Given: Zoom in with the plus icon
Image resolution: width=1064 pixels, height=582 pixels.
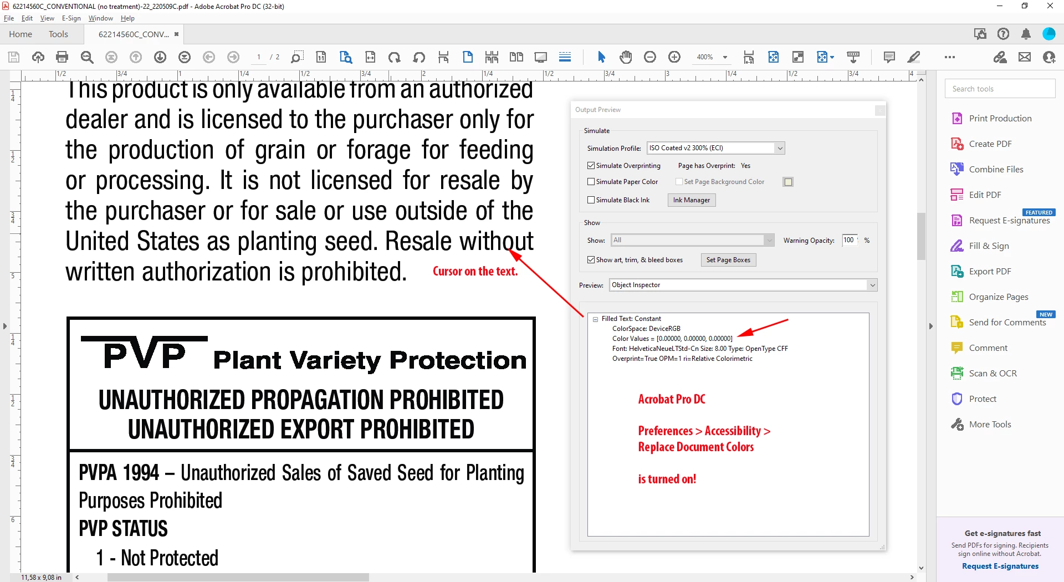Looking at the screenshot, I should coord(674,57).
